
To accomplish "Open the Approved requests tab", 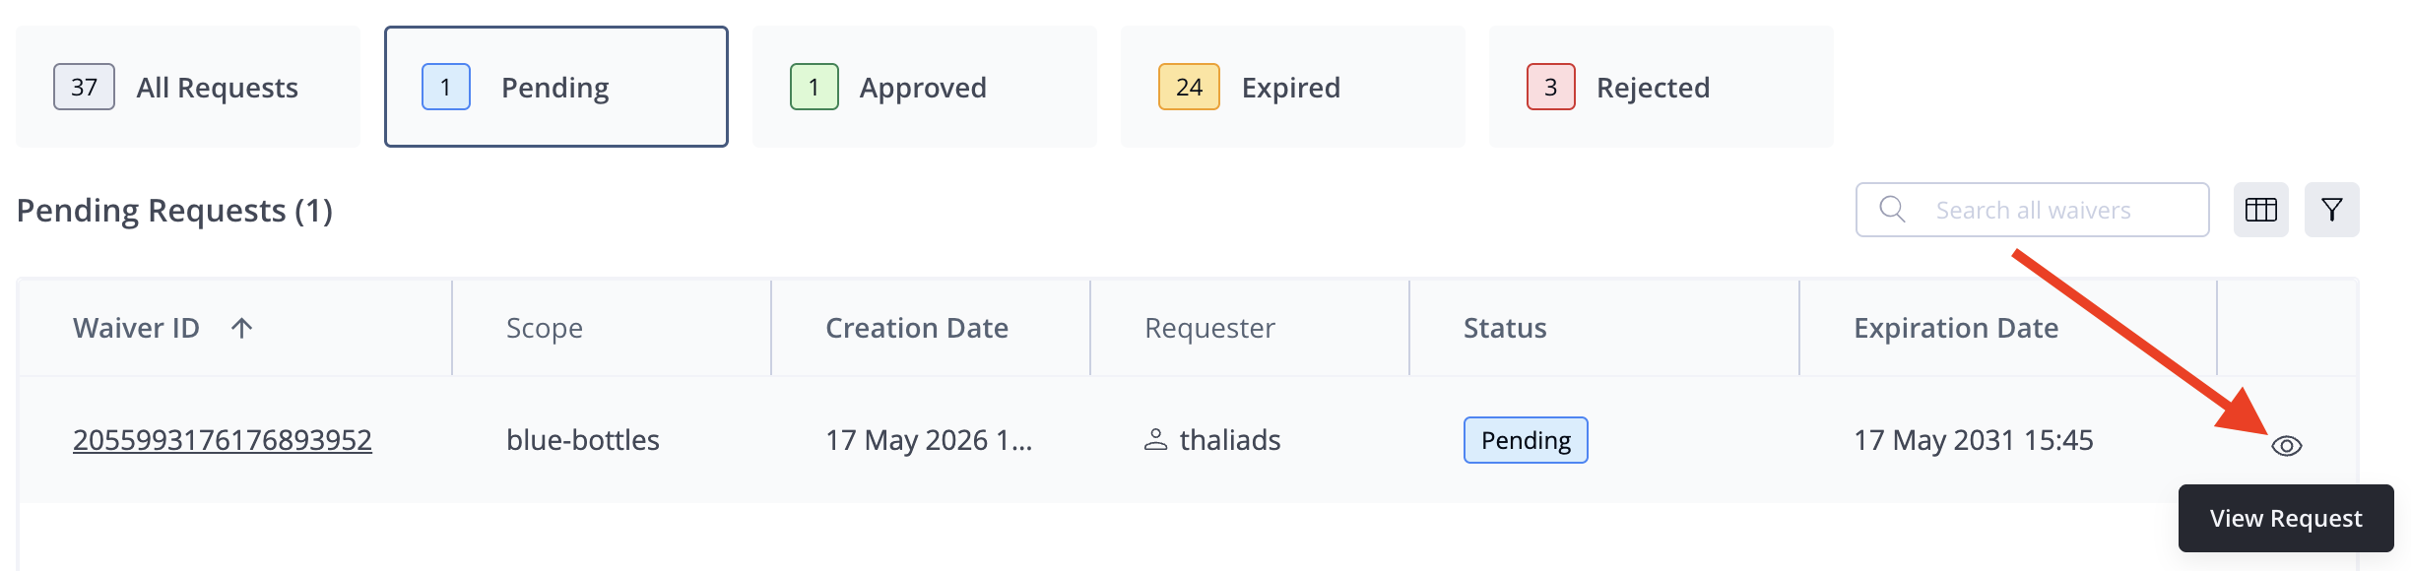I will tap(925, 87).
